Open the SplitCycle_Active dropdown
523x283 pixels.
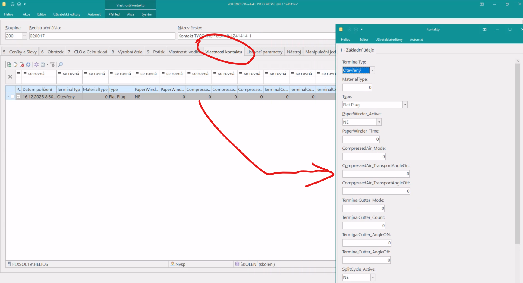tap(373, 278)
